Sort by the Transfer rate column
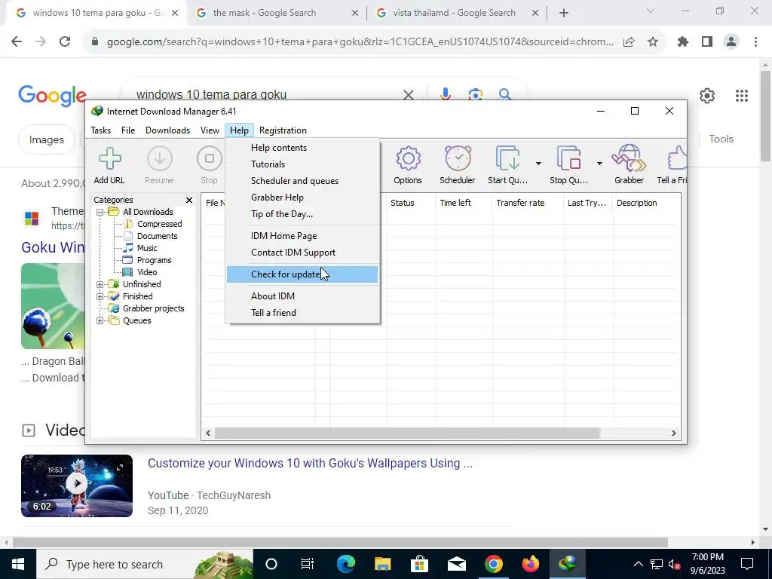The height and width of the screenshot is (579, 772). [x=528, y=203]
